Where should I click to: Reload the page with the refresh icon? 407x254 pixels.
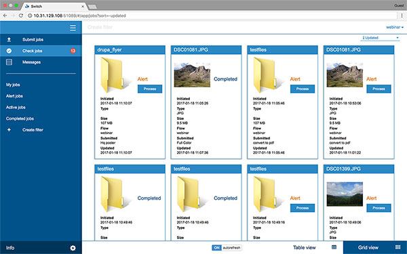pos(21,16)
